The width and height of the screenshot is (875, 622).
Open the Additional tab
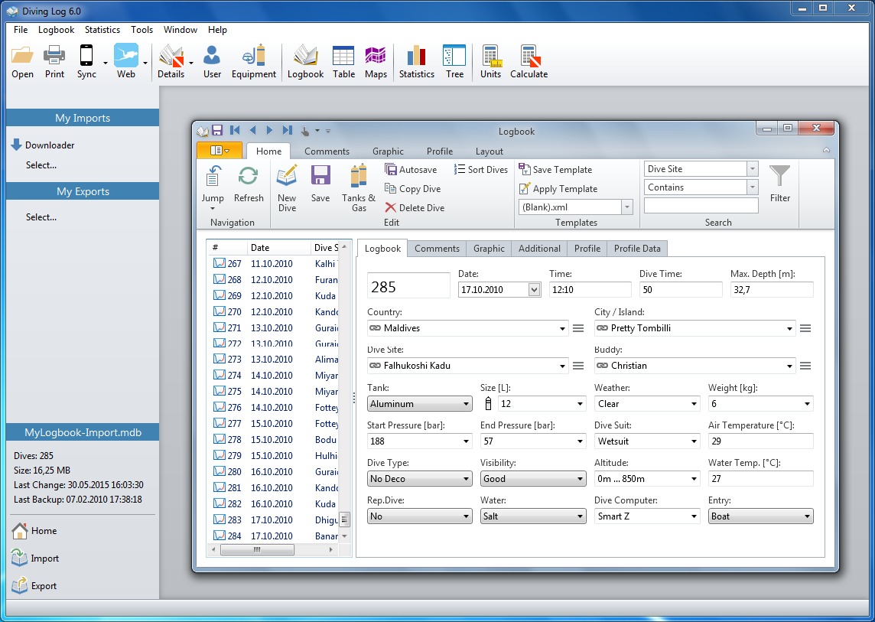(x=539, y=249)
